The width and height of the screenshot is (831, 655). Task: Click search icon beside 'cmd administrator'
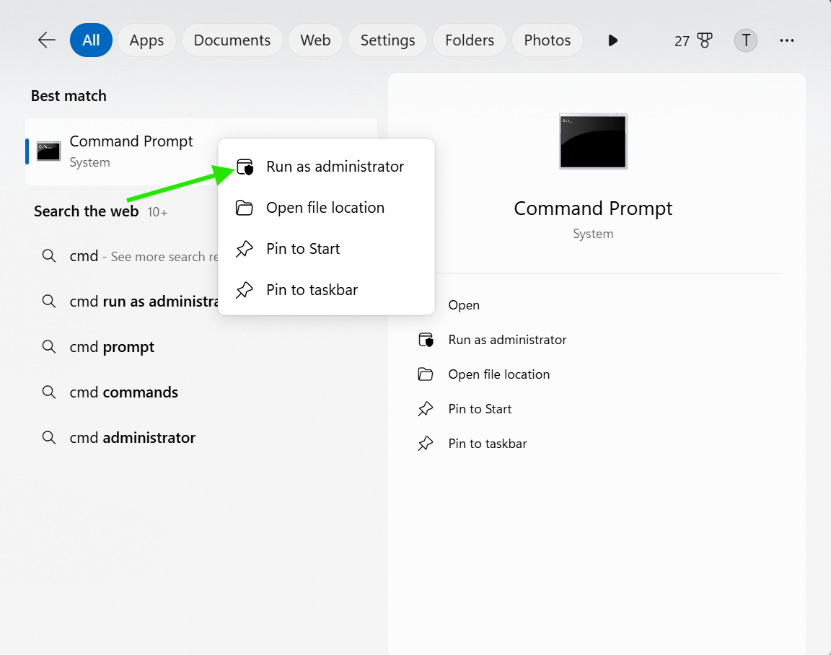tap(49, 438)
